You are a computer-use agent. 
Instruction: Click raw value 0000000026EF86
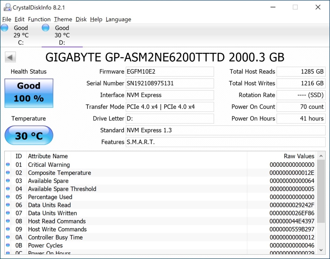[292, 213]
